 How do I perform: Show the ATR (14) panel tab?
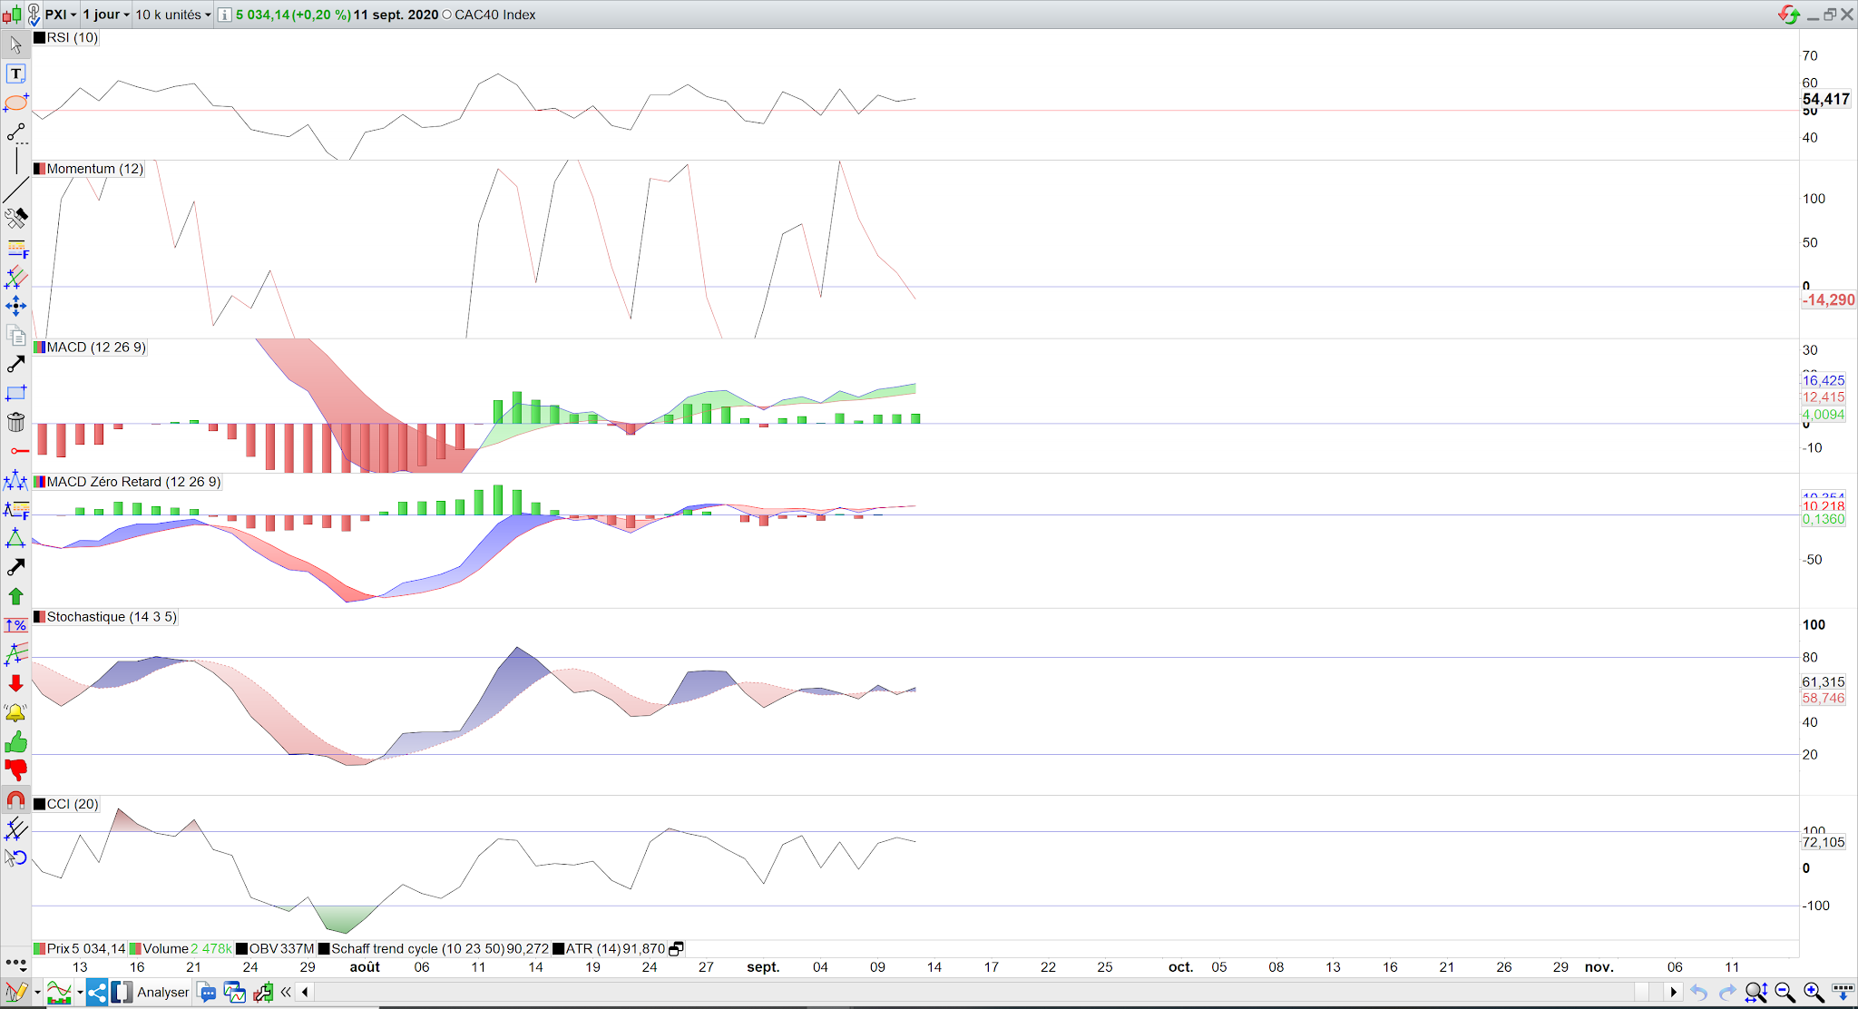tap(609, 948)
